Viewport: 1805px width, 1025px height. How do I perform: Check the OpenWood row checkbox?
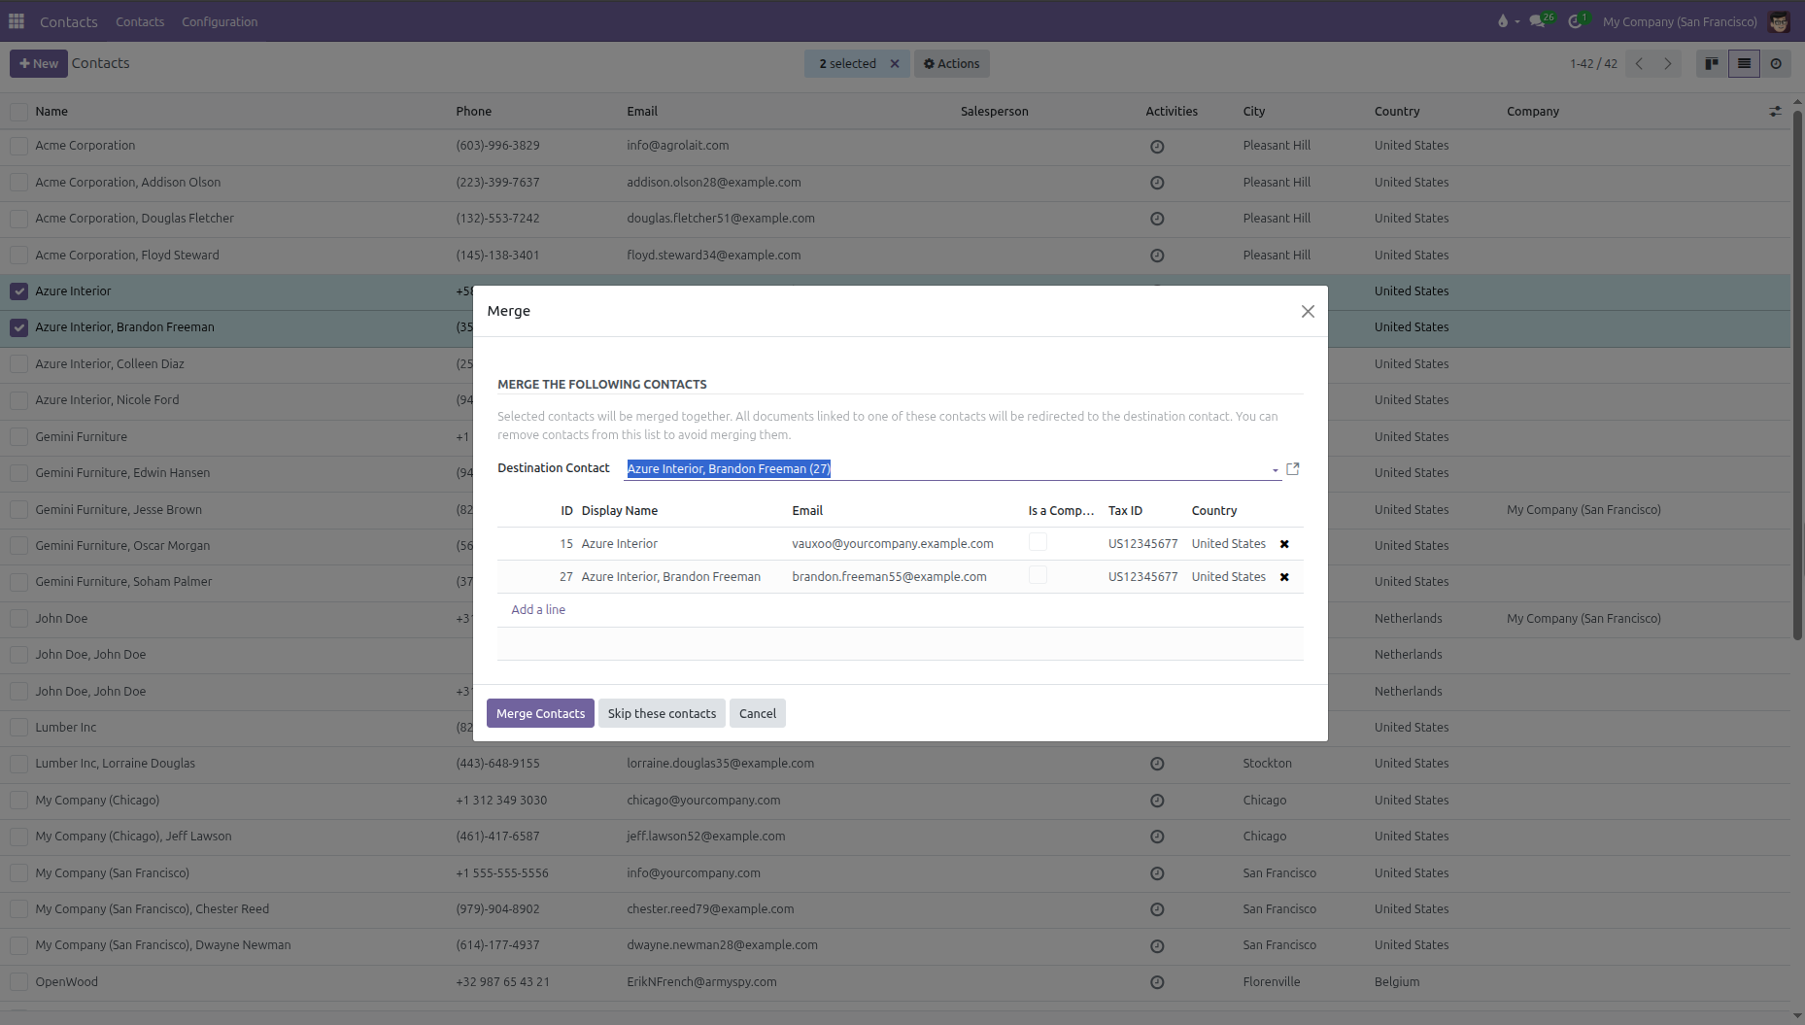click(19, 982)
